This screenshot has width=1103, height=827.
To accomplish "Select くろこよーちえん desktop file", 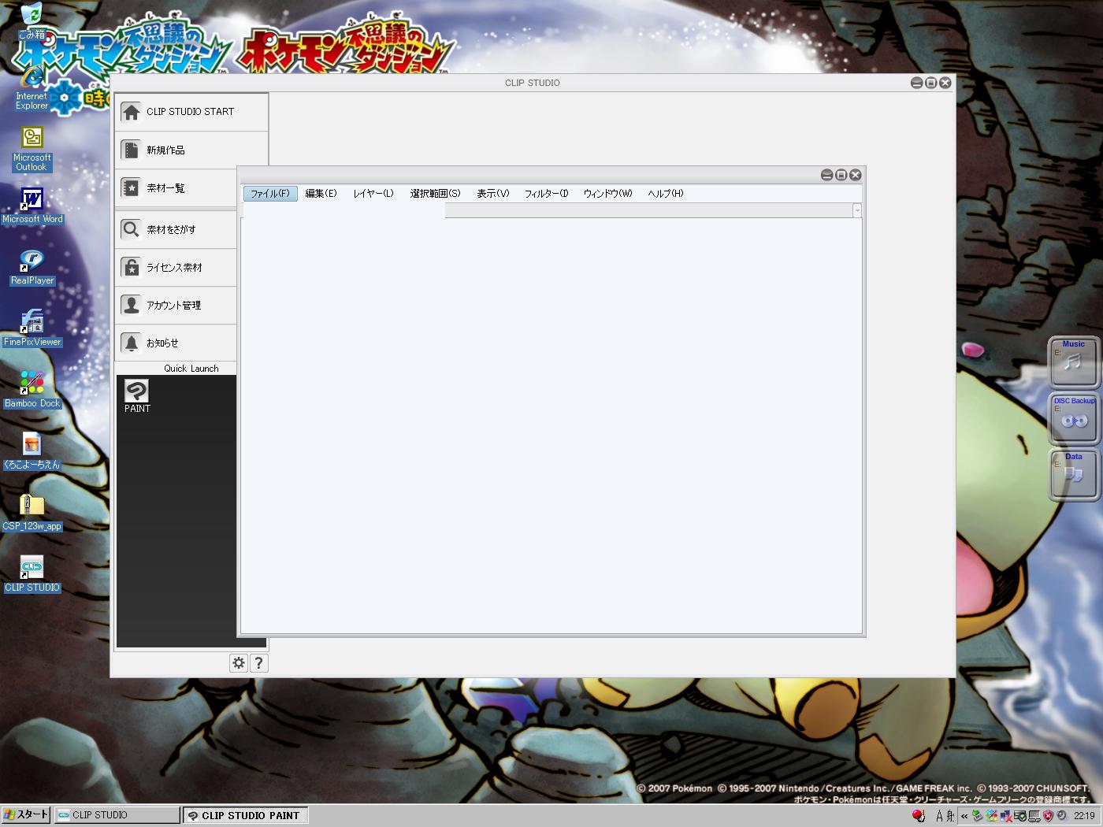I will [32, 451].
